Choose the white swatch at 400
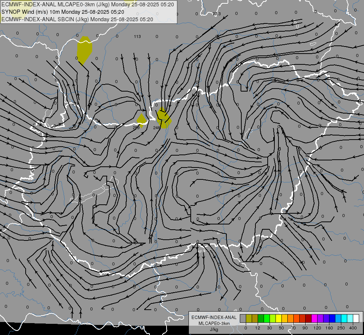This screenshot has width=364, height=335. click(x=356, y=318)
